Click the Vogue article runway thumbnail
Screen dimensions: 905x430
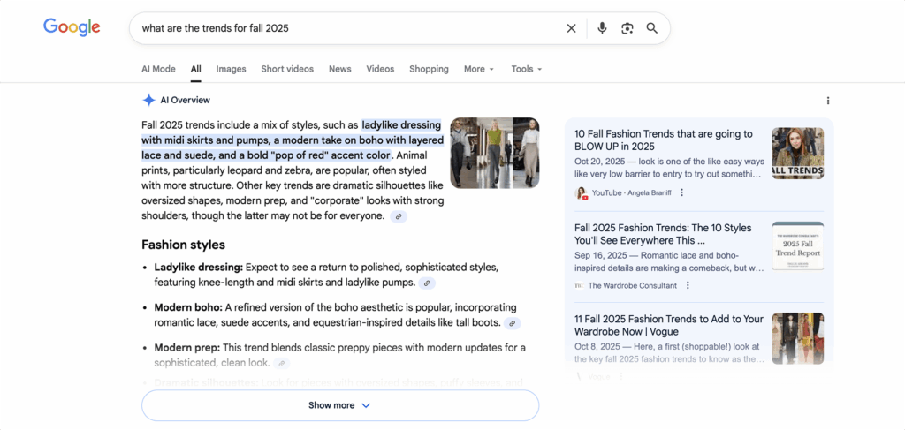tap(798, 338)
